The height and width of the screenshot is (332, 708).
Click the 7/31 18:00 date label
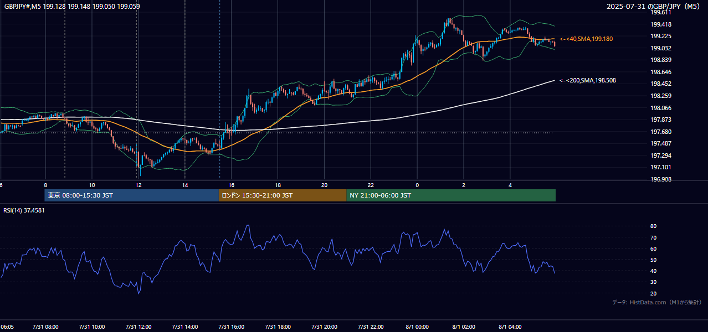click(278, 326)
